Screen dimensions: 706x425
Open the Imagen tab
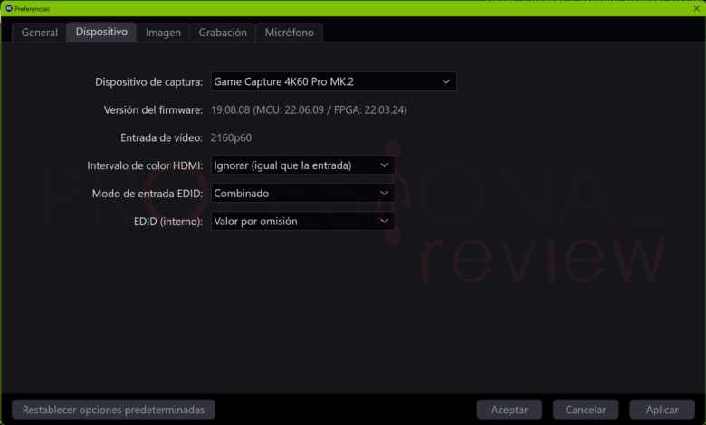click(x=163, y=33)
